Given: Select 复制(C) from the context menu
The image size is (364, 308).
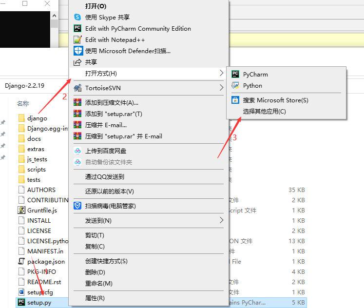Looking at the screenshot, I should pos(95,246).
